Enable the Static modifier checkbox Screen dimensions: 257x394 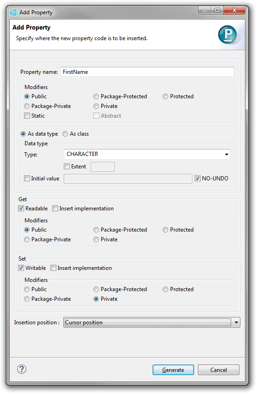click(x=27, y=116)
